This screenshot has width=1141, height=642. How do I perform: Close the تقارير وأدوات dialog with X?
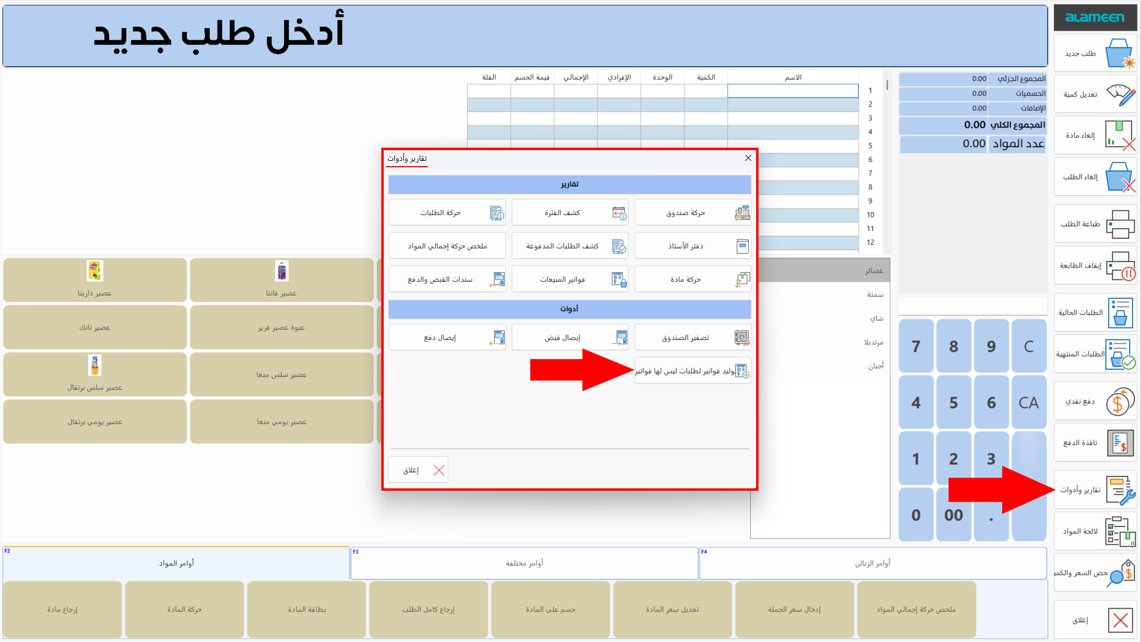click(x=748, y=158)
